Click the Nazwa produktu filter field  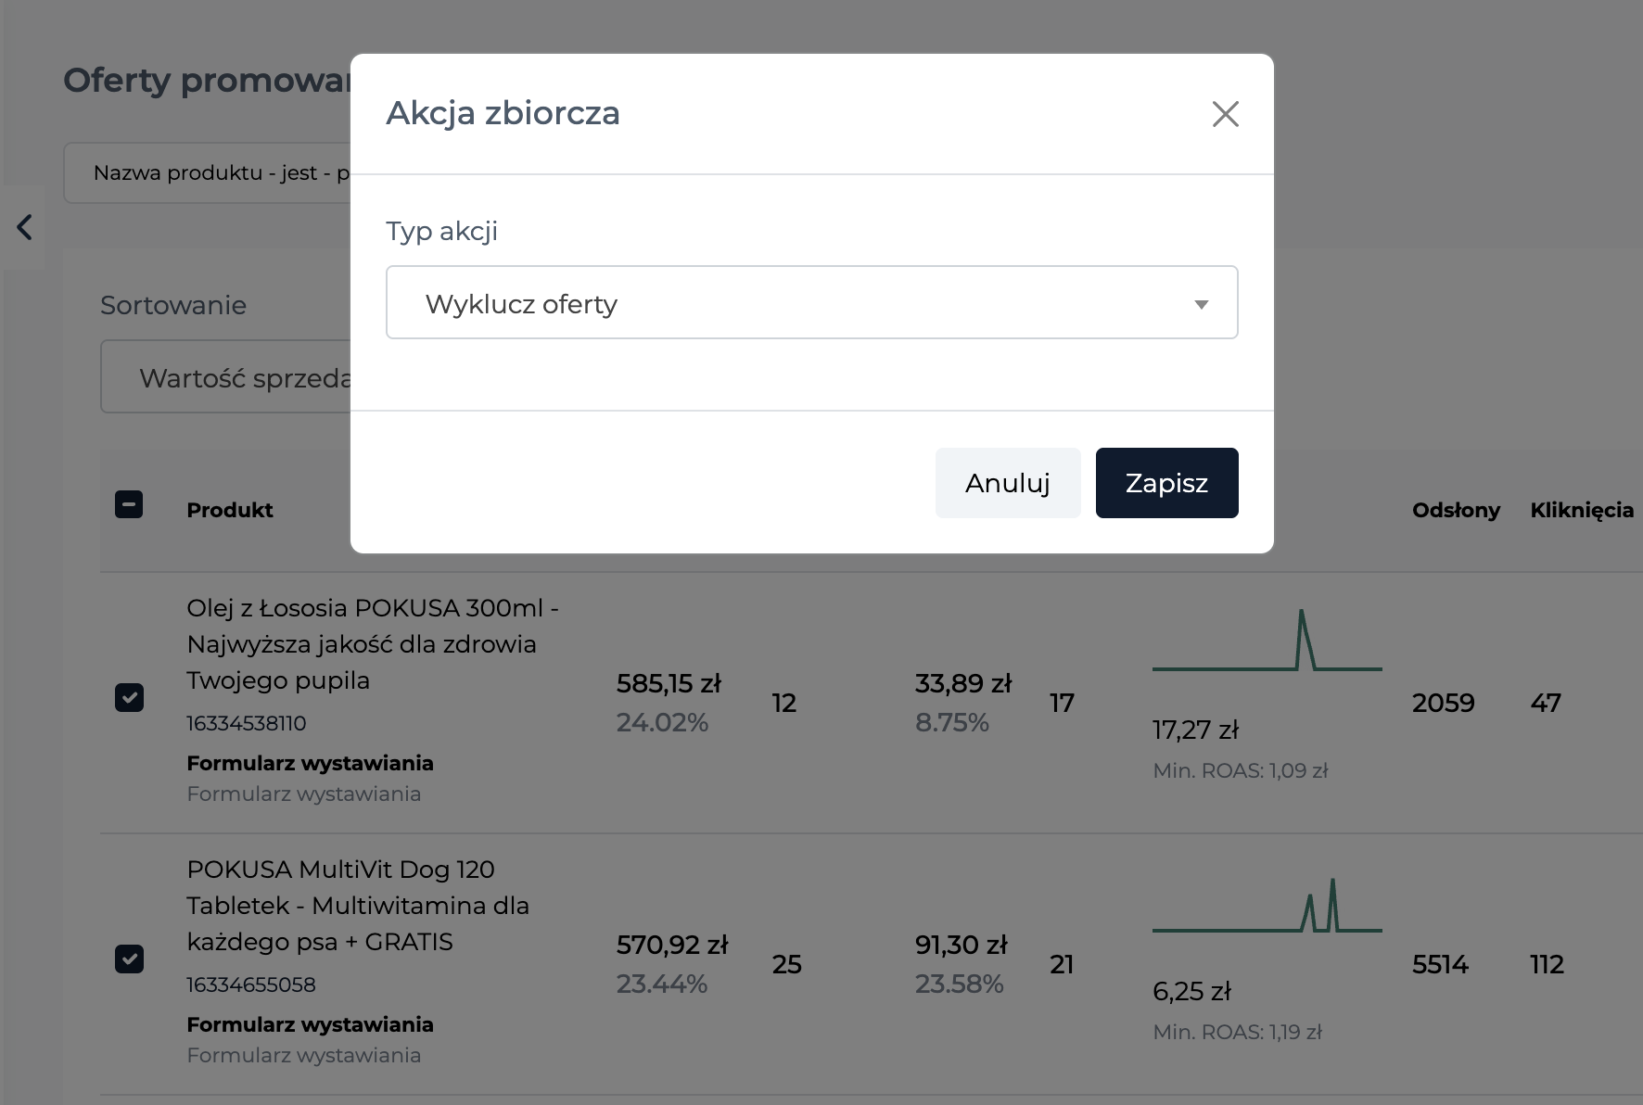pos(208,172)
